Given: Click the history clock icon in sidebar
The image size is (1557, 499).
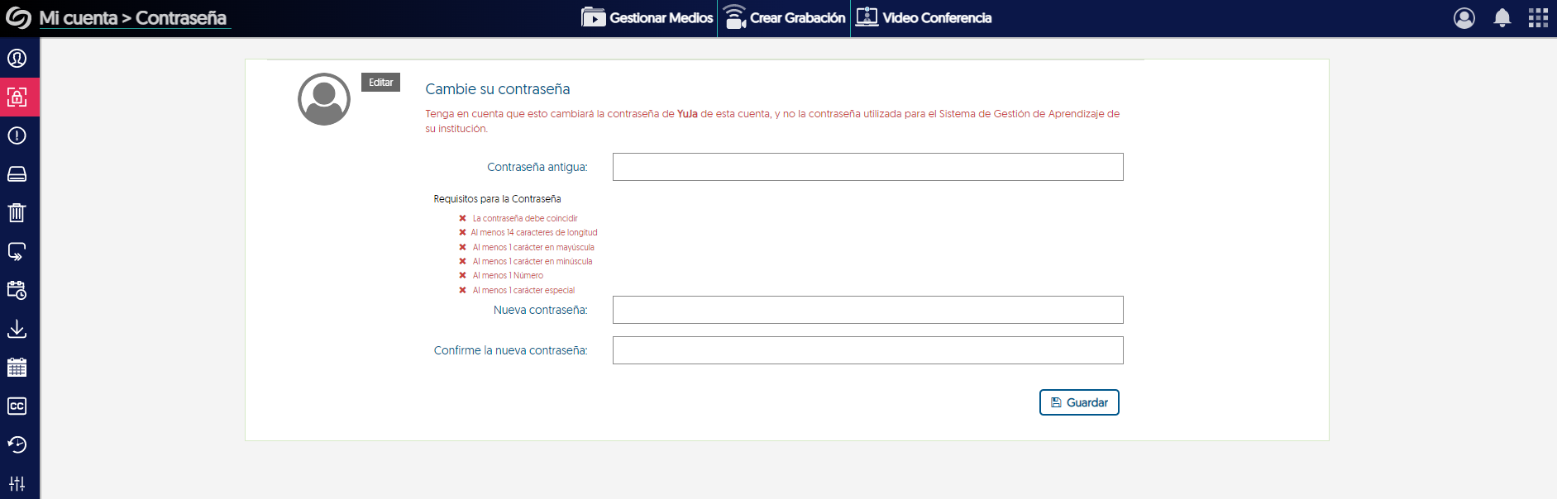Looking at the screenshot, I should coord(17,444).
